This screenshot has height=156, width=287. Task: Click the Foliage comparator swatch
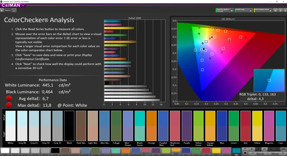(x=116, y=126)
